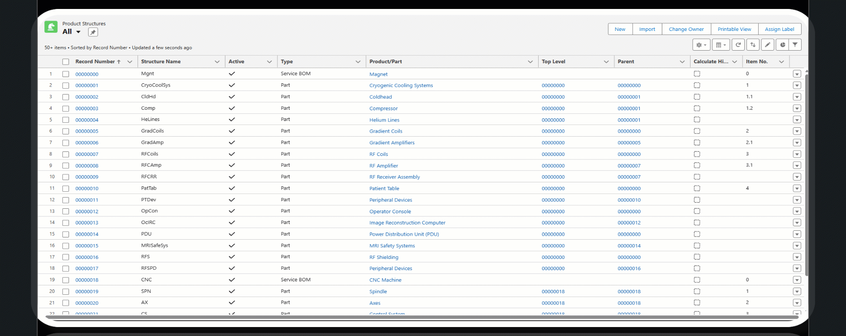Open row actions for record 00000001
Image resolution: width=846 pixels, height=336 pixels.
point(797,85)
